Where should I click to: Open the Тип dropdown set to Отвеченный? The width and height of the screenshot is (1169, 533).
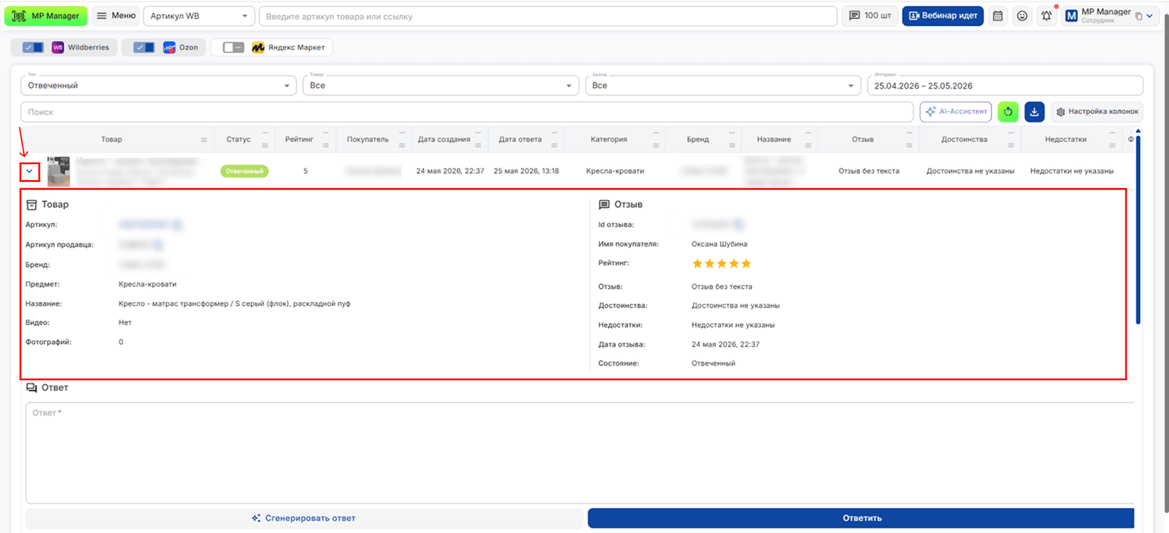[x=158, y=85]
